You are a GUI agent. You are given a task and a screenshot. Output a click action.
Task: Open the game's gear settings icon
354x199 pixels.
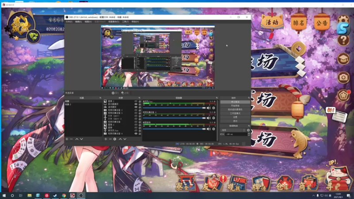[x=343, y=19]
